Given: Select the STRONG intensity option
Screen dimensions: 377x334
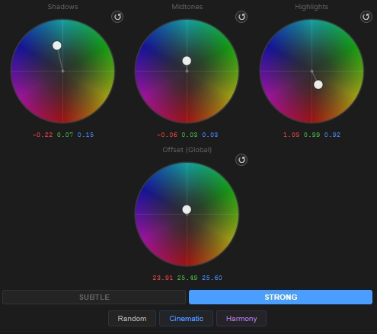Looking at the screenshot, I should (280, 297).
